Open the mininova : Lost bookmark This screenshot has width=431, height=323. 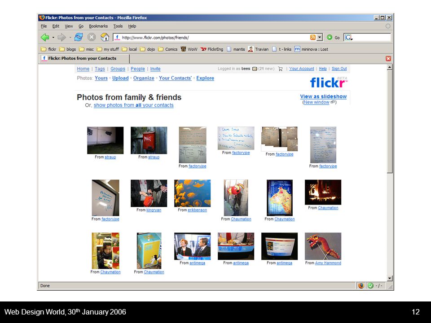tap(312, 49)
